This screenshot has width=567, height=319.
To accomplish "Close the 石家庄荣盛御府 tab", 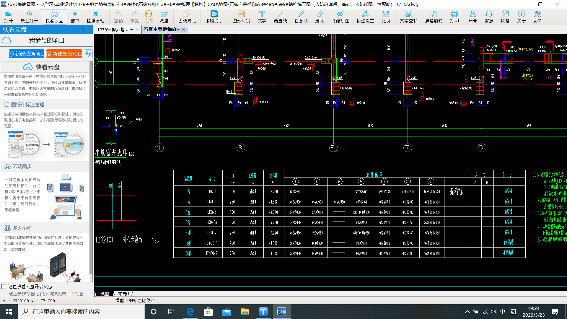I will (184, 30).
